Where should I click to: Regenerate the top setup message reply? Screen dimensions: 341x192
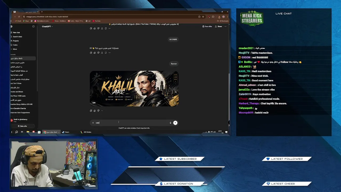tap(106, 28)
